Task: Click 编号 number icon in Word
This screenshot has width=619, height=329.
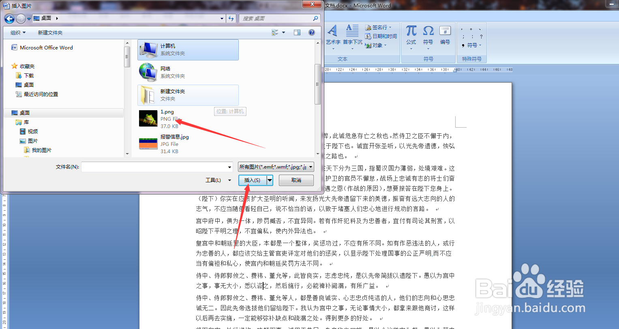Action: click(445, 35)
